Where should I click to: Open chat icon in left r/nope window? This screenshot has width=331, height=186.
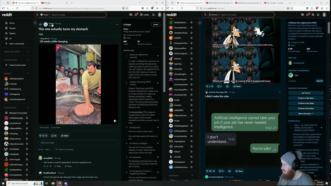pyautogui.click(x=136, y=15)
